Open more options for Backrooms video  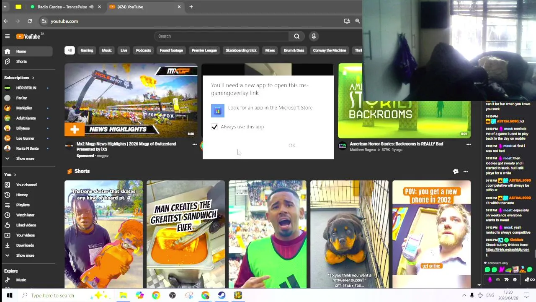pyautogui.click(x=468, y=144)
